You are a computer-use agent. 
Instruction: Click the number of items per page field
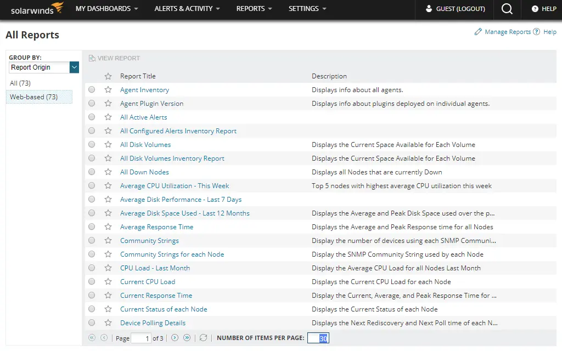(x=318, y=338)
